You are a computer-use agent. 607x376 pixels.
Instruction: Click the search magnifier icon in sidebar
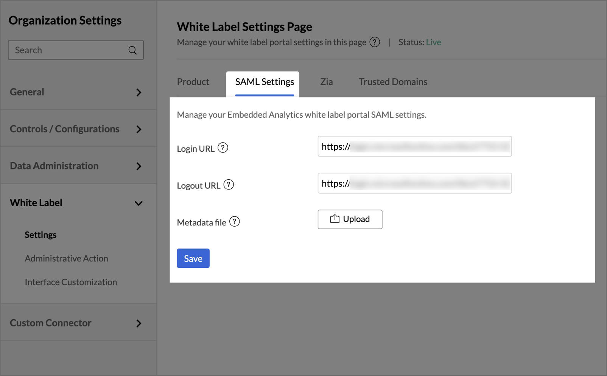[x=132, y=50]
